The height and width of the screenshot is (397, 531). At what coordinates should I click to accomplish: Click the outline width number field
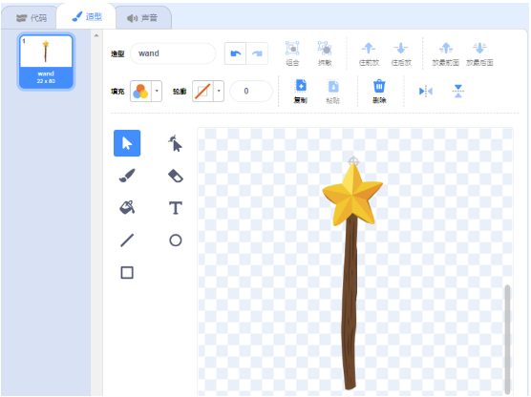250,91
